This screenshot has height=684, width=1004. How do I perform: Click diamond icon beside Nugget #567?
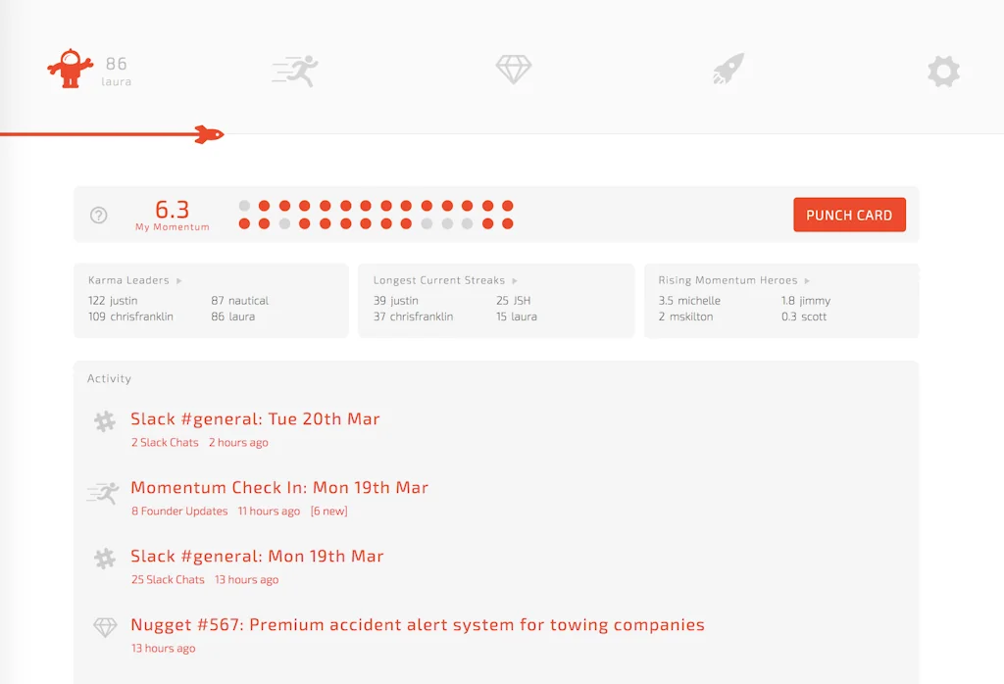pos(105,627)
